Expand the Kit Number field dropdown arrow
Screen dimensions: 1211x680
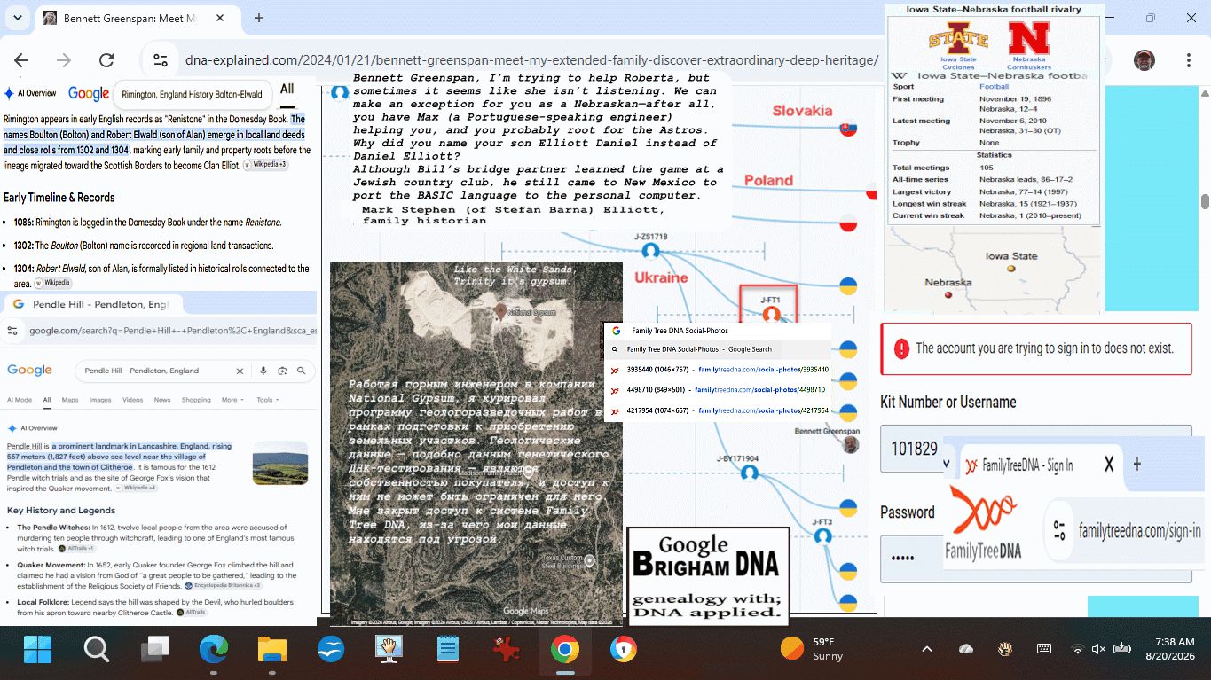(x=947, y=463)
